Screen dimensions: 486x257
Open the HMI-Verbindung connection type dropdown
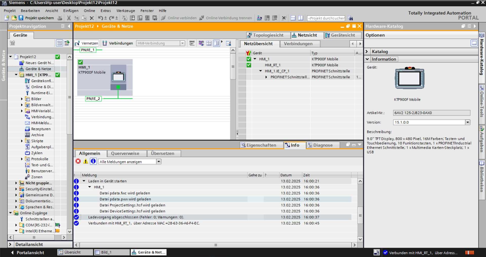pyautogui.click(x=182, y=43)
